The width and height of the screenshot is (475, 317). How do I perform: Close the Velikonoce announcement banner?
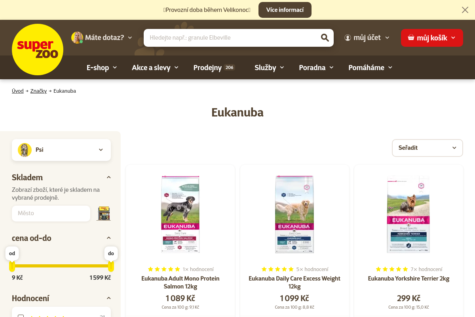[x=465, y=10]
